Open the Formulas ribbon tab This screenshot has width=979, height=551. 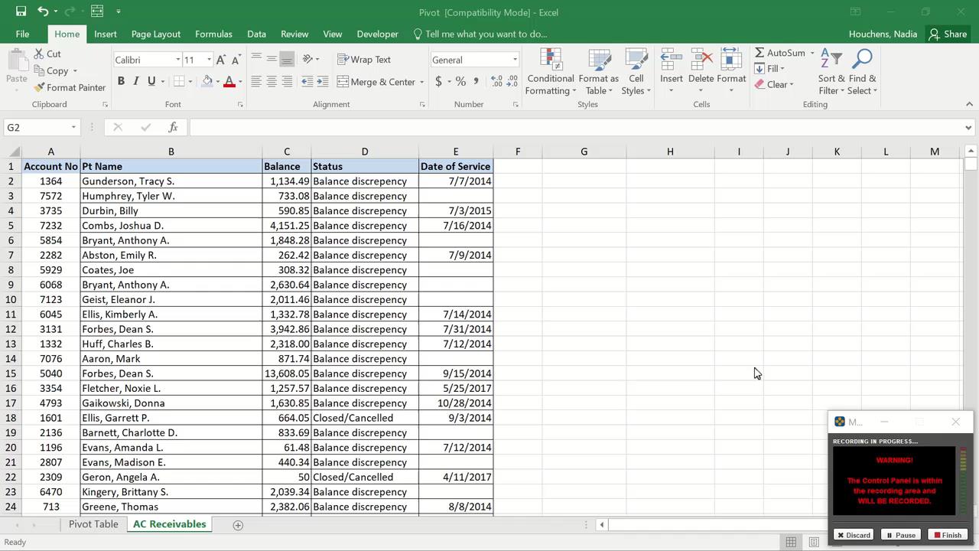coord(213,34)
